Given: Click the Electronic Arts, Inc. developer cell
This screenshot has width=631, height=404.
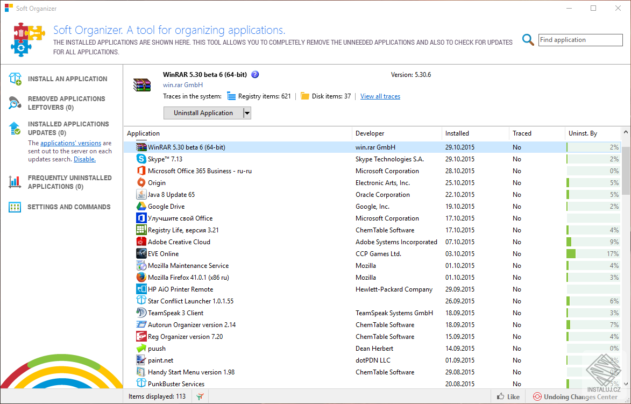Looking at the screenshot, I should 382,183.
